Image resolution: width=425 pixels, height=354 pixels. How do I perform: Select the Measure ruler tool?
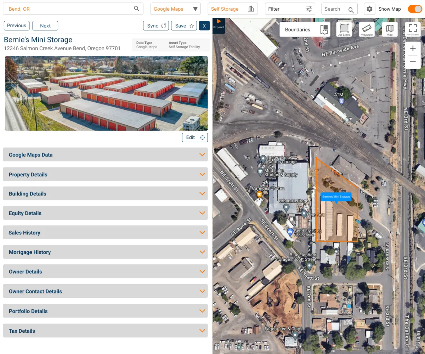(x=367, y=29)
